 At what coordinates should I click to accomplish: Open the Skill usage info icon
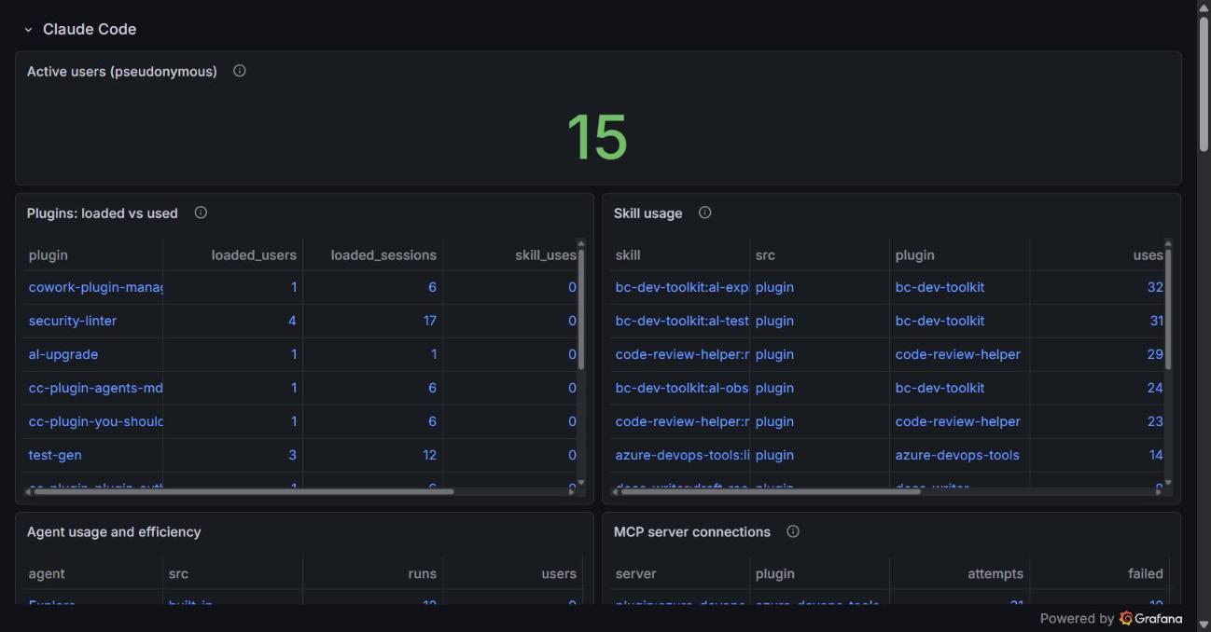704,213
